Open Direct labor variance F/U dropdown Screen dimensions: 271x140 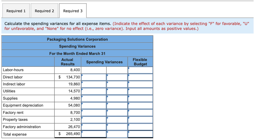[x=117, y=77]
